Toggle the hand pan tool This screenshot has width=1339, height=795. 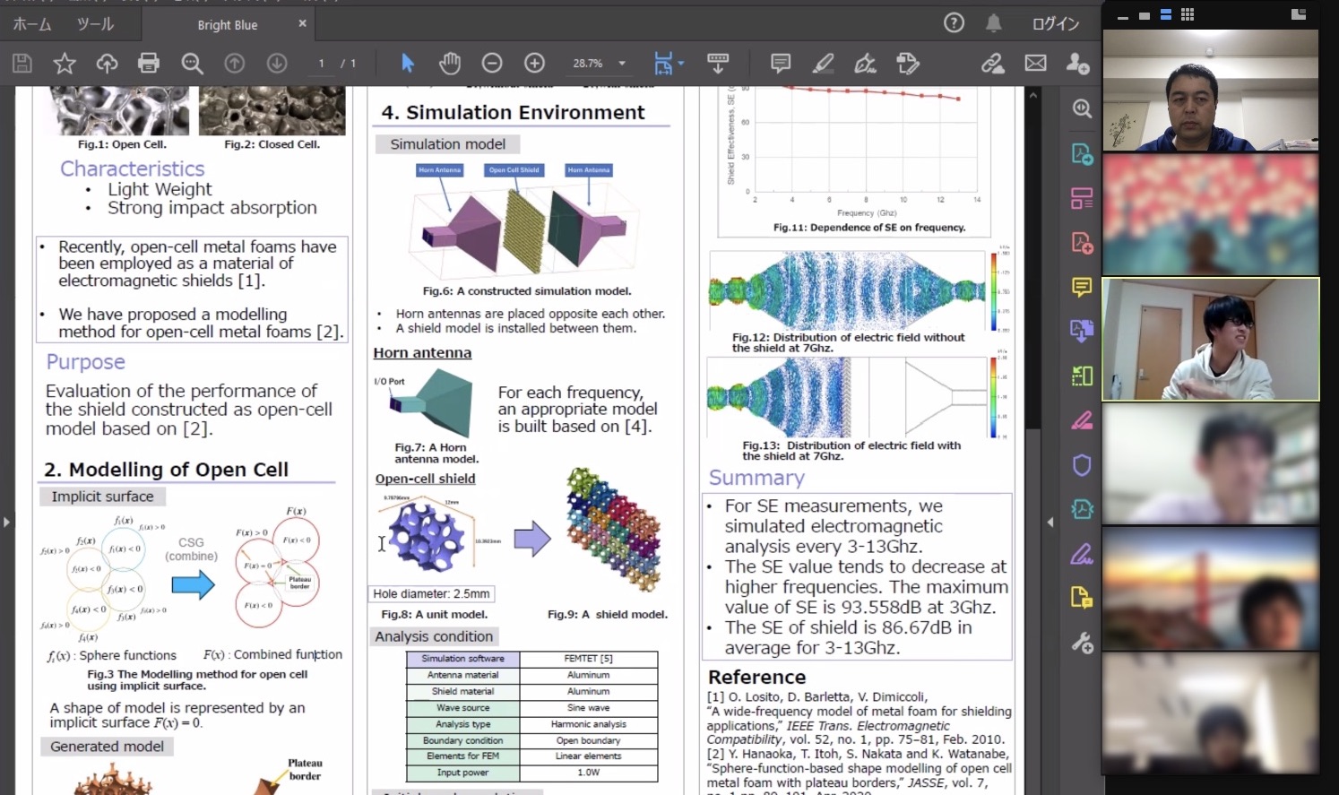pos(449,63)
